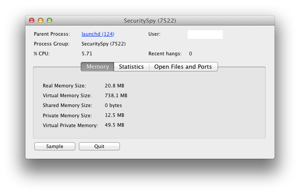
Task: Switch to the Memory tab
Action: [x=97, y=66]
